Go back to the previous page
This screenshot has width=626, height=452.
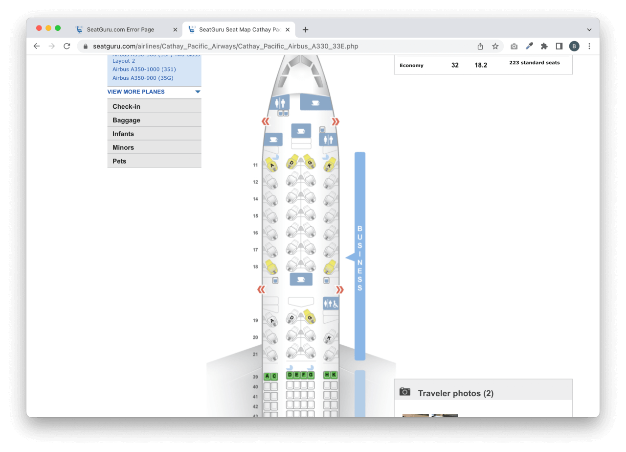pyautogui.click(x=37, y=46)
